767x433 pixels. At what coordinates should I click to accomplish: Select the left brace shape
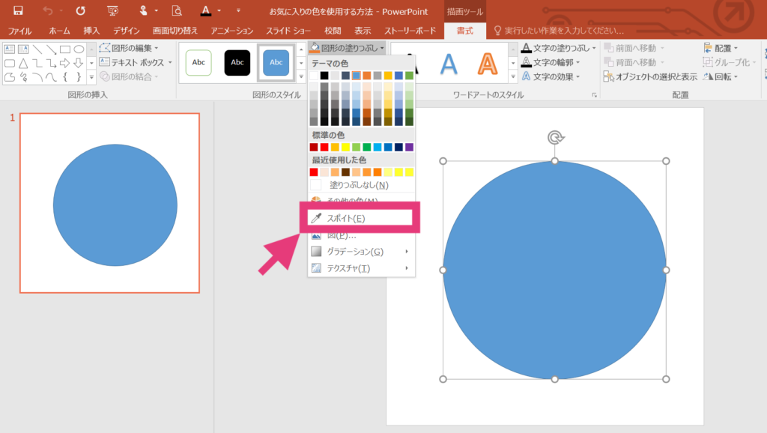pos(65,77)
